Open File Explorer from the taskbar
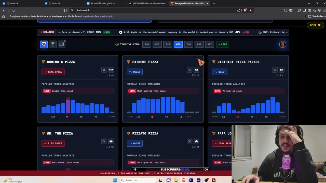 click(x=176, y=180)
